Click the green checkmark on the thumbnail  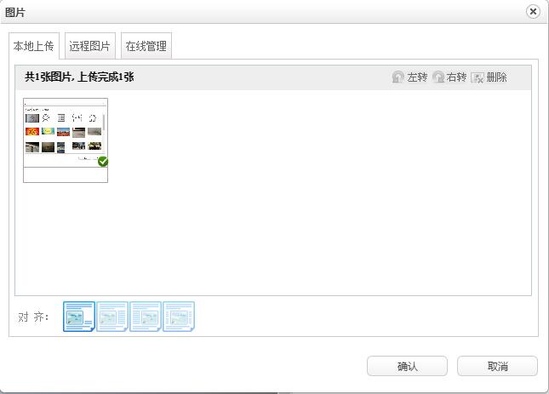point(103,162)
